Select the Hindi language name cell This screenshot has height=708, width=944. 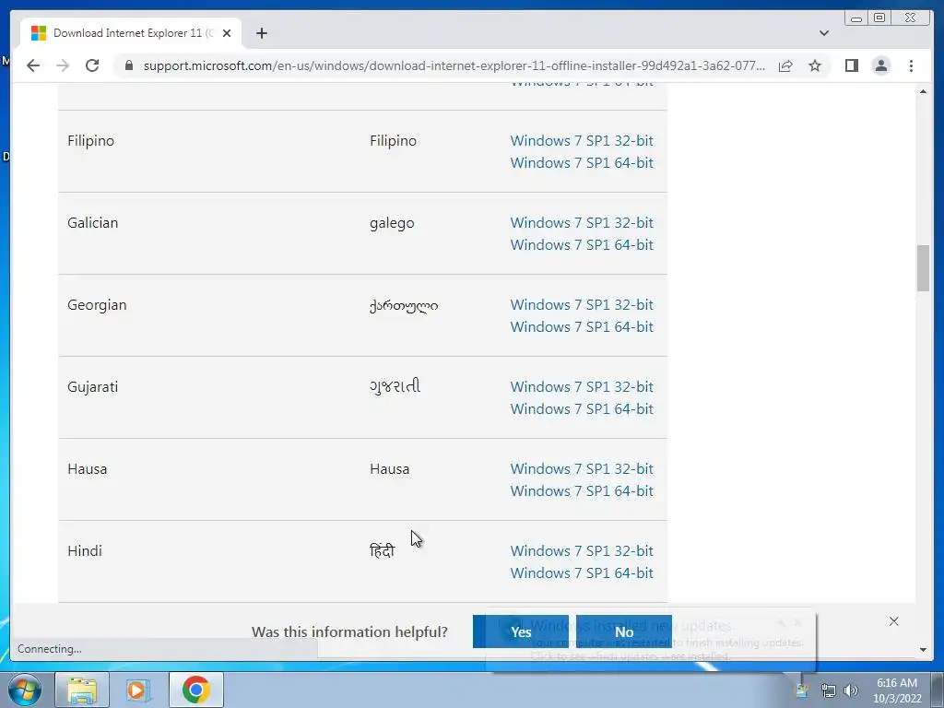coord(85,551)
